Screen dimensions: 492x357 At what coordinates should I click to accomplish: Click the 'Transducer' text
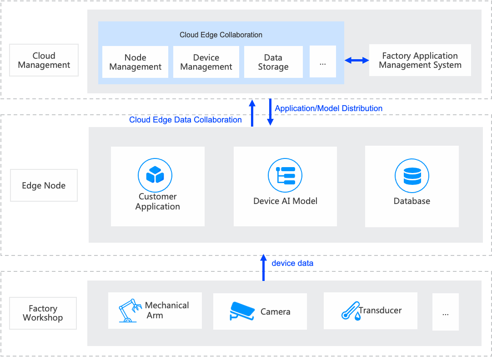[380, 311]
